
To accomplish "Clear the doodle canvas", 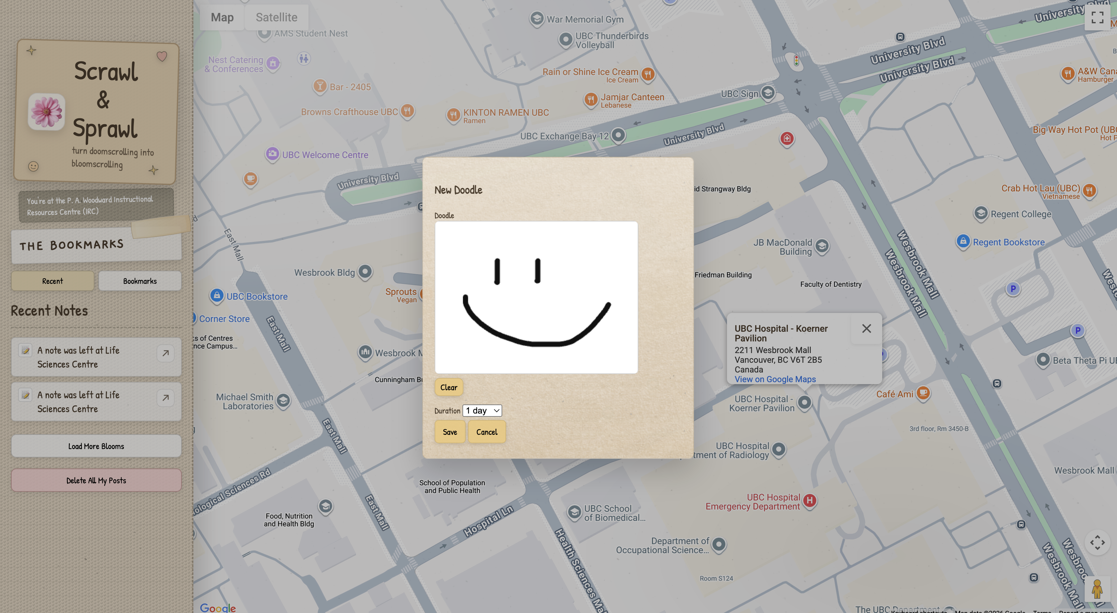I will coord(448,387).
